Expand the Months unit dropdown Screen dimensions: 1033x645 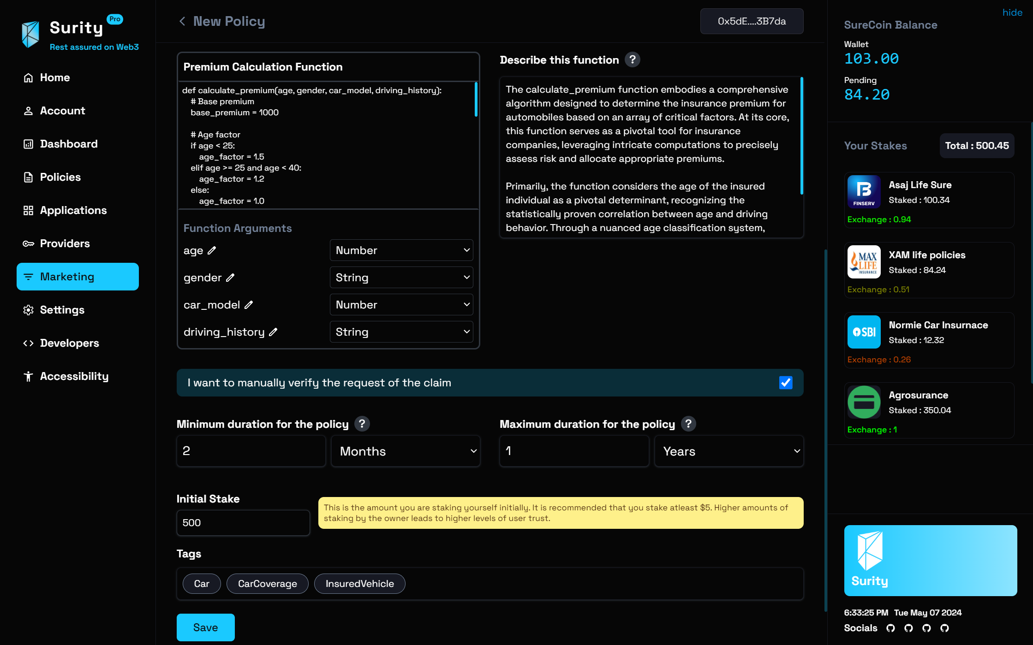[x=406, y=451]
